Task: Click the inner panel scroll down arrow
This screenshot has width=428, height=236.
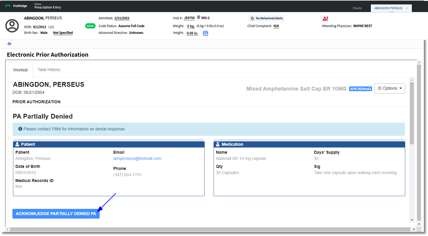Action: tap(412, 220)
